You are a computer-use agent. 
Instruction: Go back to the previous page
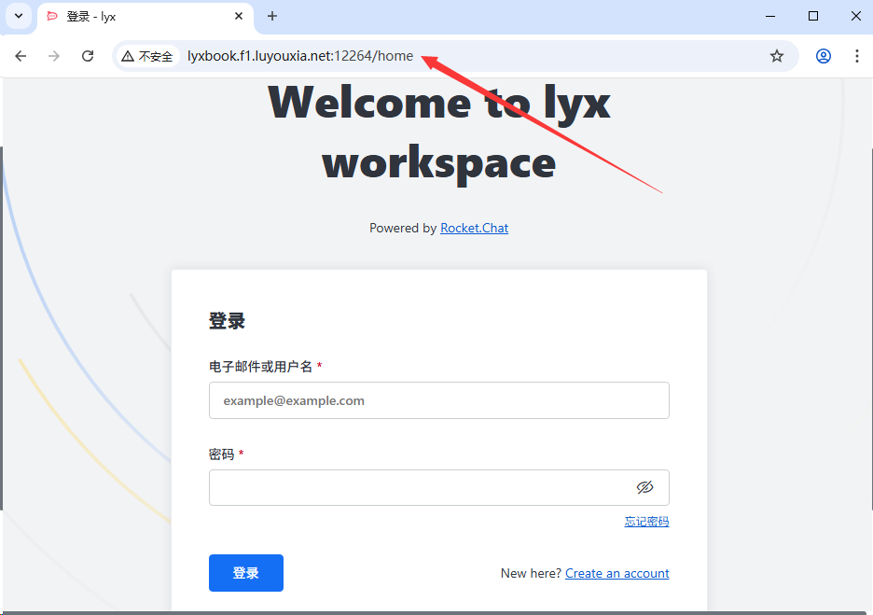[21, 56]
